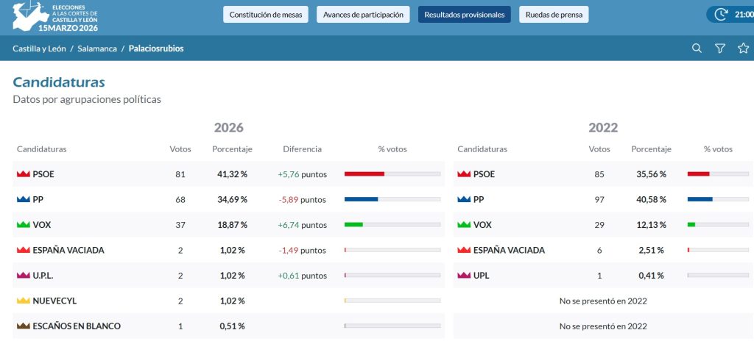Select the Resultados provisionales tab

tap(465, 15)
